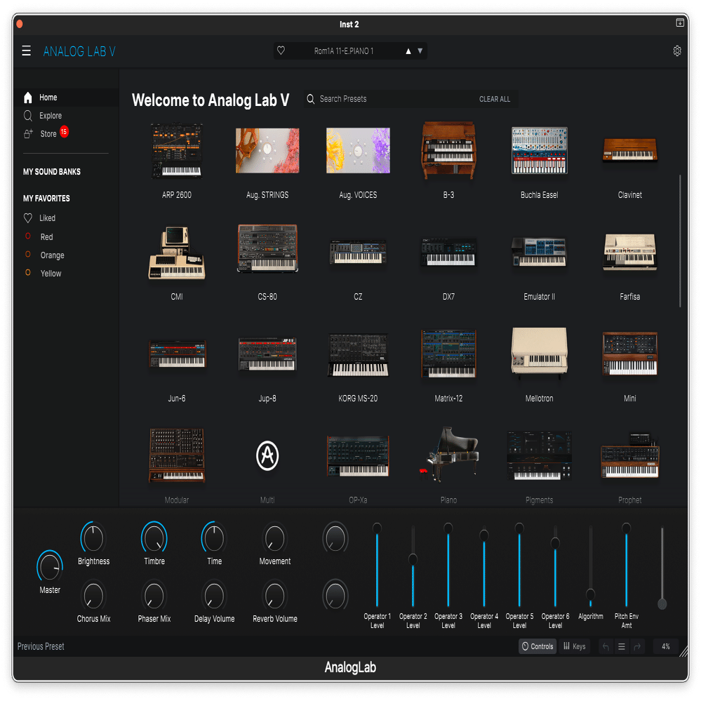Open My Sound Banks
The width and height of the screenshot is (701, 701).
pyautogui.click(x=52, y=172)
